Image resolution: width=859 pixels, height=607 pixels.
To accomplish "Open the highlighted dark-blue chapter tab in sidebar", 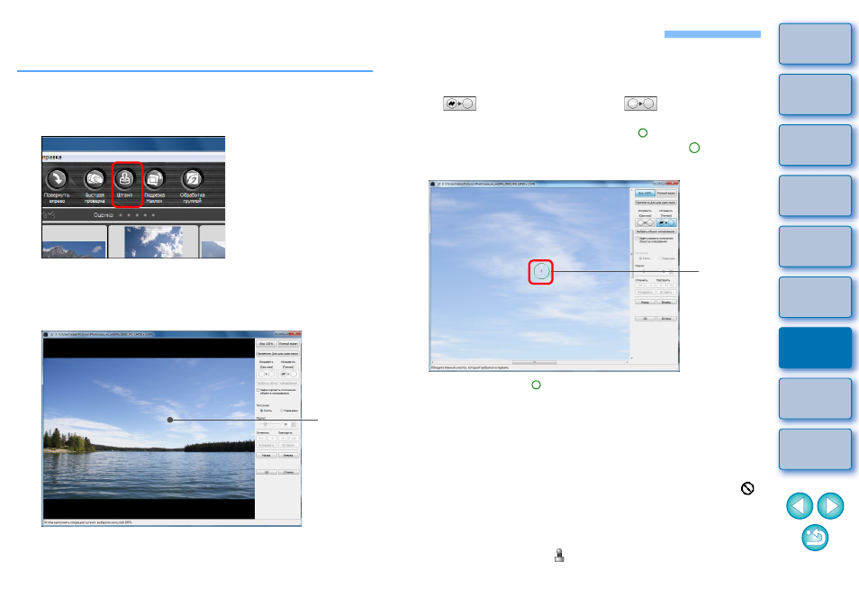I will click(x=815, y=348).
